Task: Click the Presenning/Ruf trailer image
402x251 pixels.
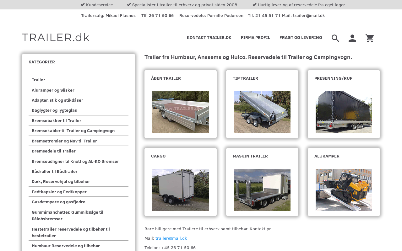Action: point(344,112)
